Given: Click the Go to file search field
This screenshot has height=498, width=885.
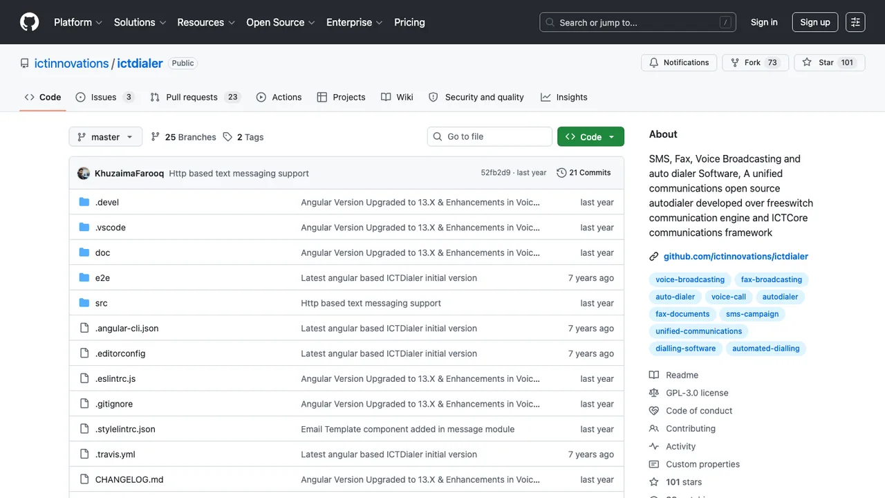Looking at the screenshot, I should point(490,137).
